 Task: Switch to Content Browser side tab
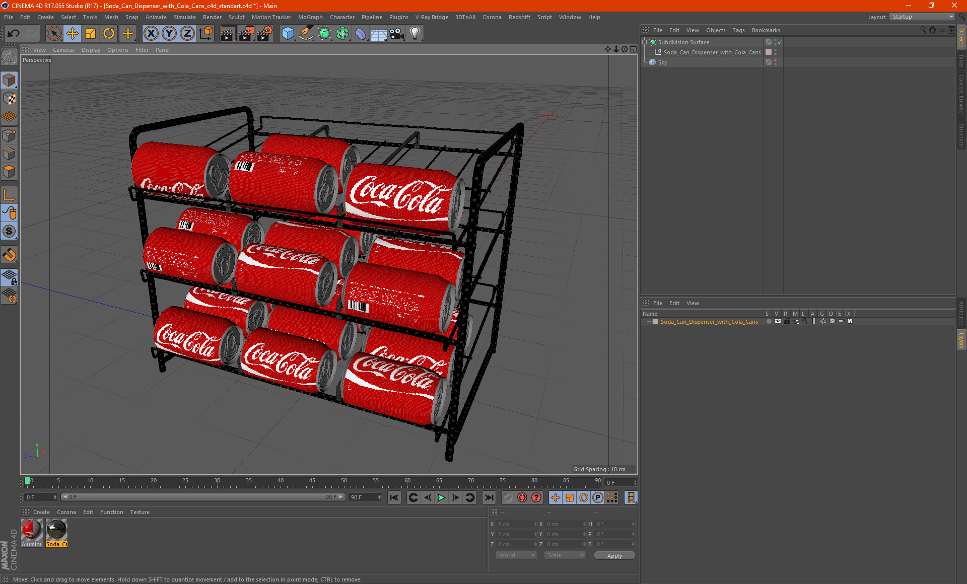pos(961,95)
